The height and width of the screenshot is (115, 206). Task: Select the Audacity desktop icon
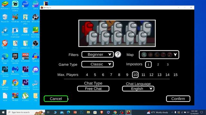(35, 57)
